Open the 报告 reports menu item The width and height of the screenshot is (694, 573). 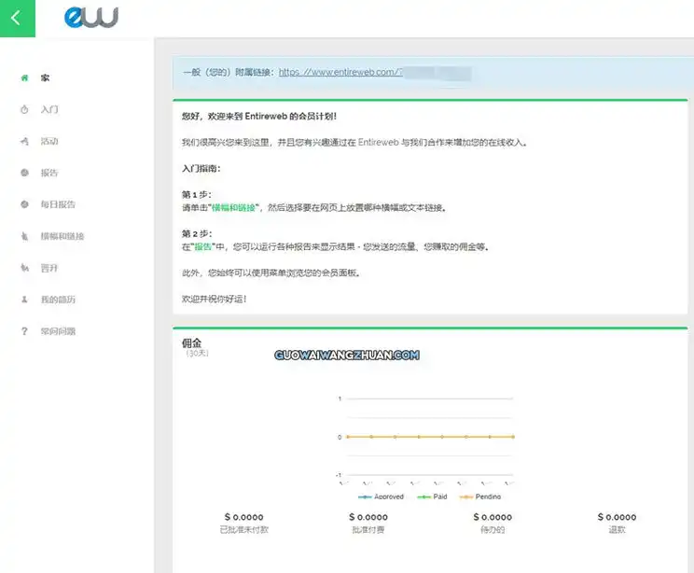coord(49,173)
